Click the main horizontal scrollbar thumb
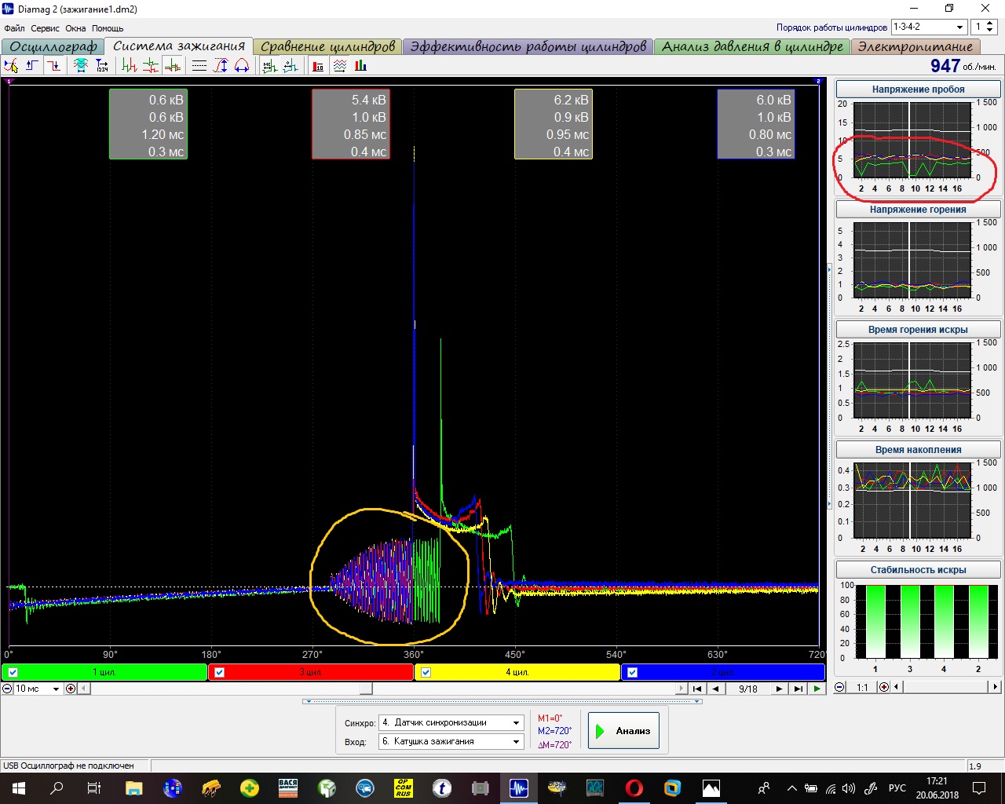This screenshot has height=804, width=1005. 366,689
